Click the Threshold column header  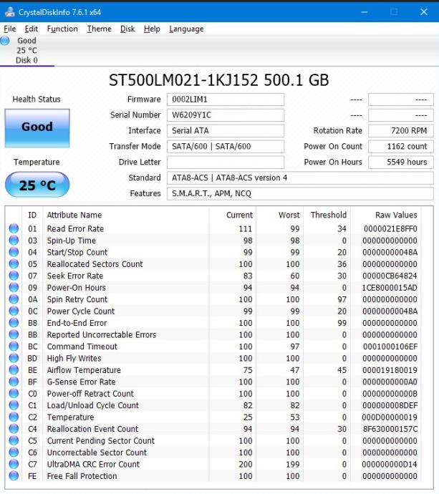click(327, 215)
